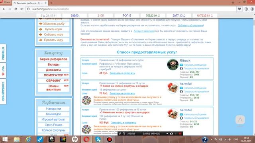Order the 500 Руб. service
This screenshot has height=143, width=255.
(124, 123)
